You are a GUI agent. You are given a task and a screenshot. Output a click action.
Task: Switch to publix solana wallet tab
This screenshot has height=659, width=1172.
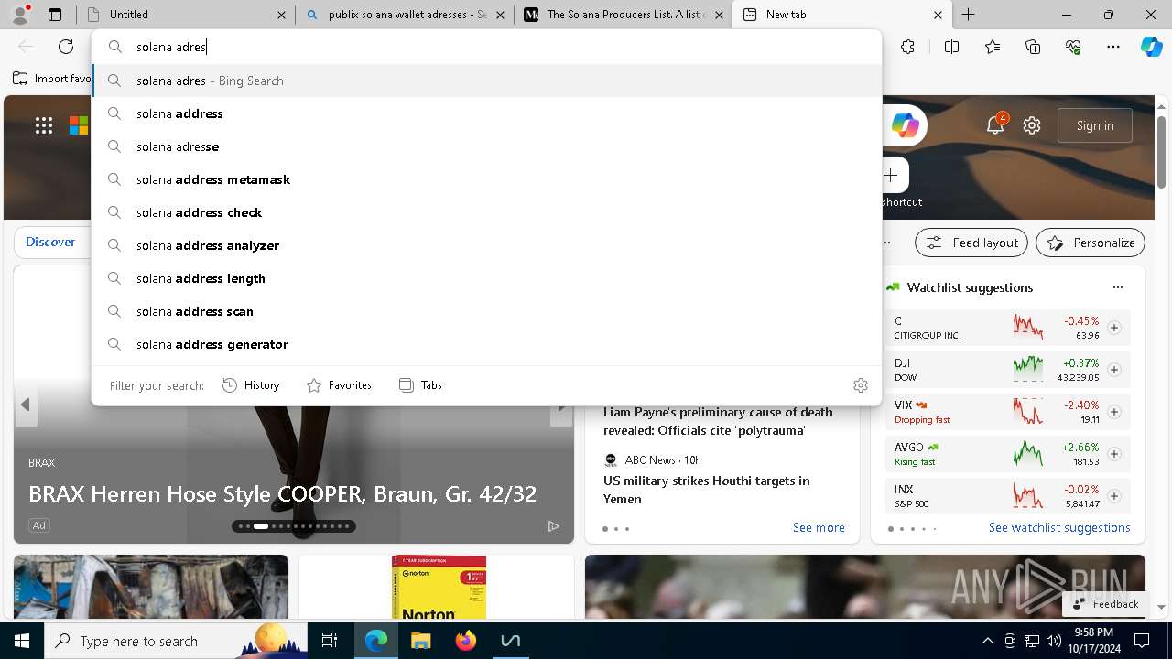pyautogui.click(x=405, y=15)
